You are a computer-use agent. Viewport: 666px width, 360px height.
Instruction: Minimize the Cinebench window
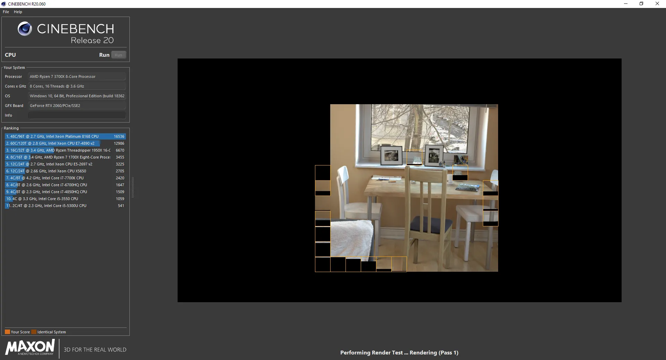click(626, 4)
